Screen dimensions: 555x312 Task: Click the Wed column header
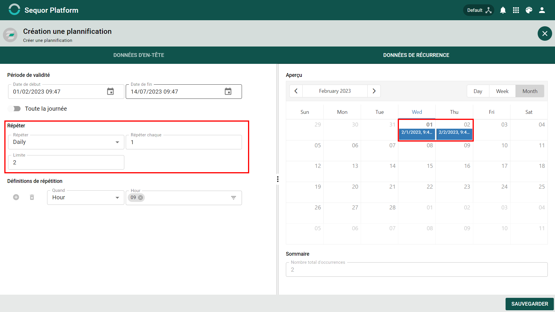(417, 112)
